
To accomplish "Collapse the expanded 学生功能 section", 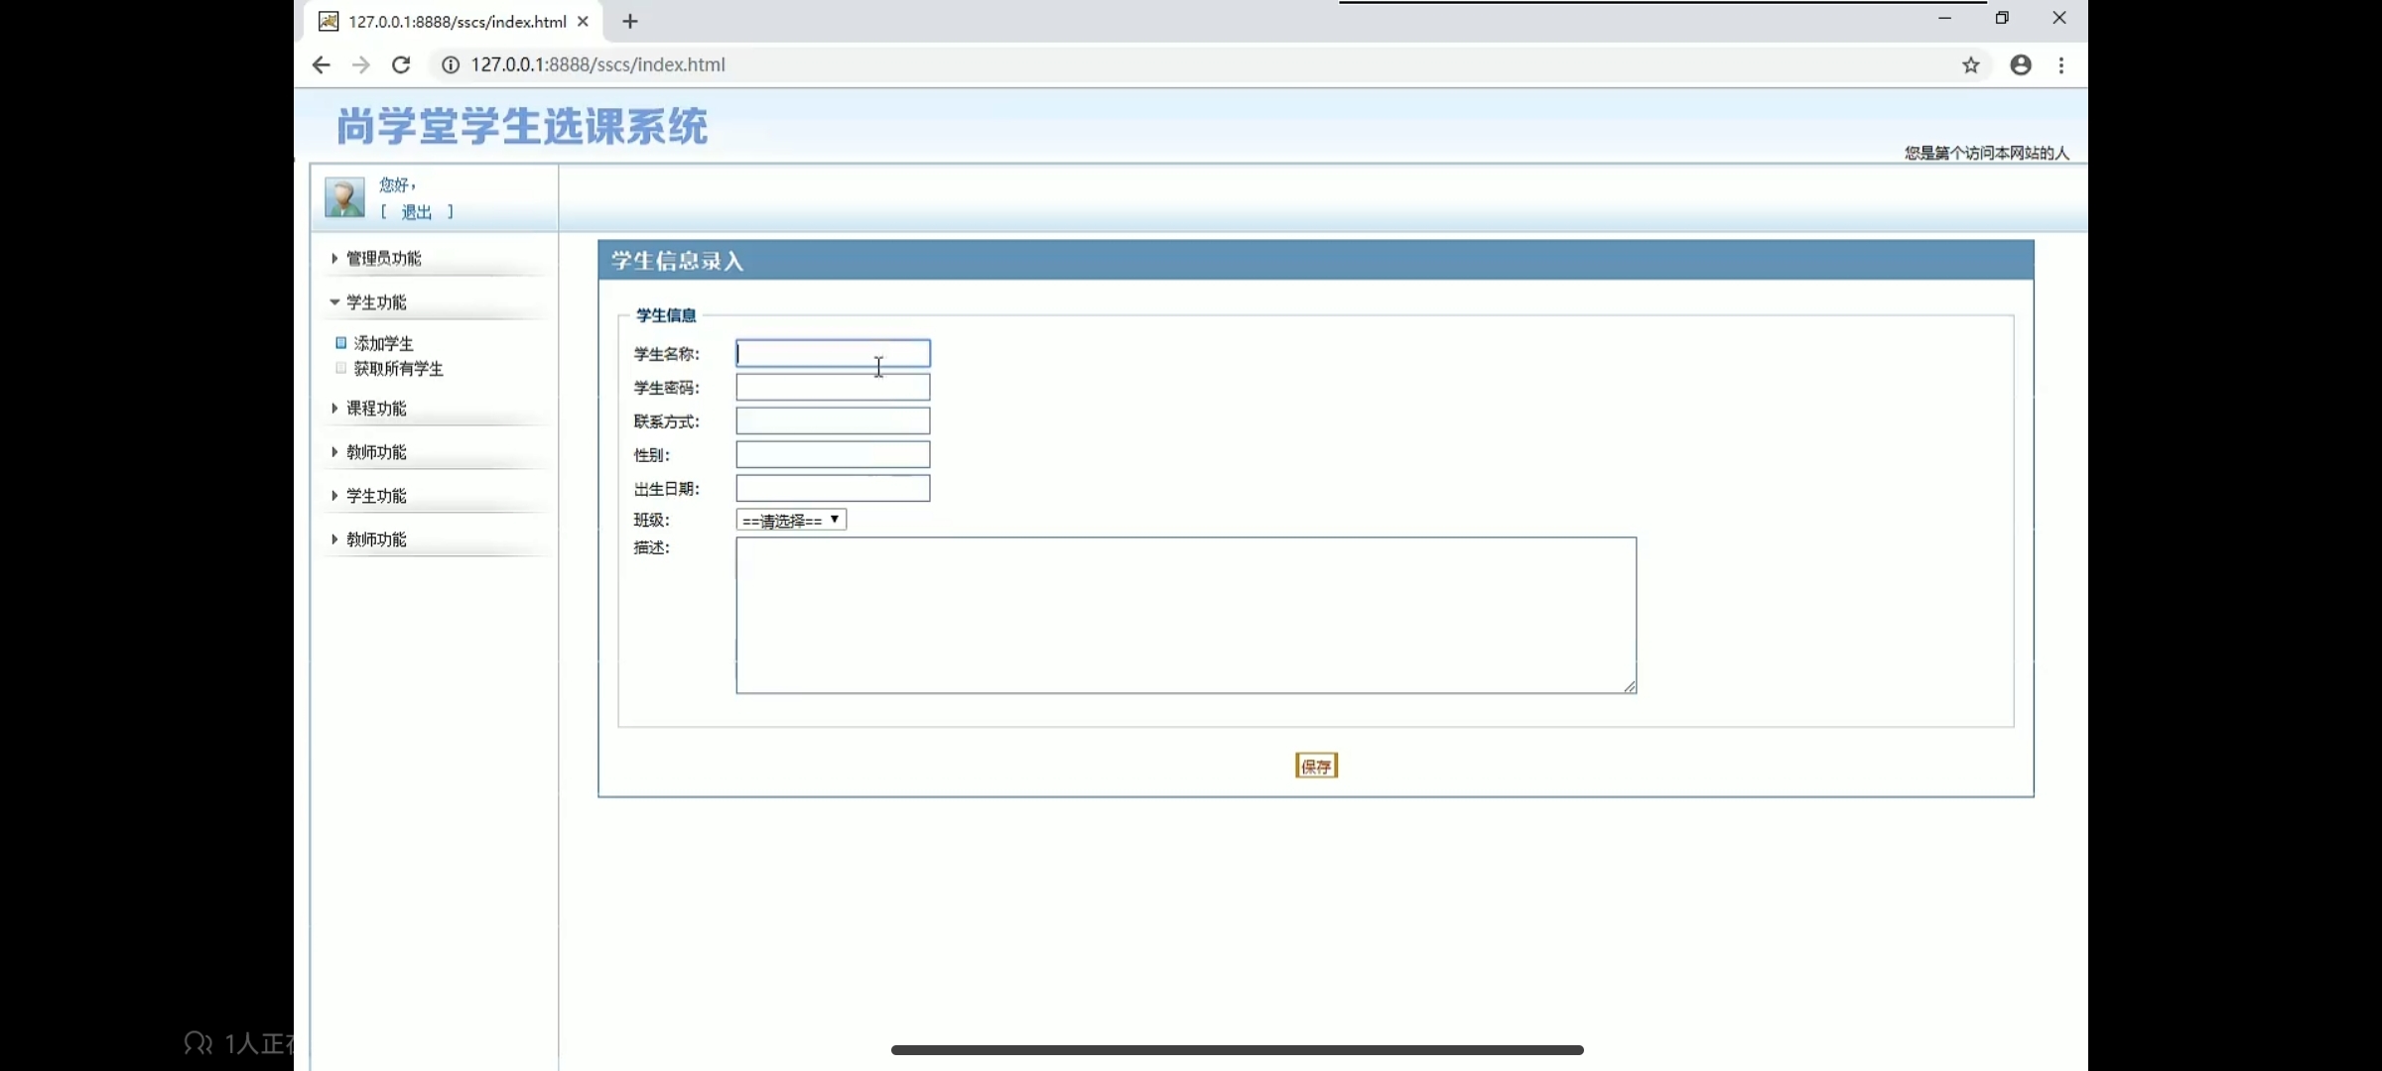I will pos(376,302).
